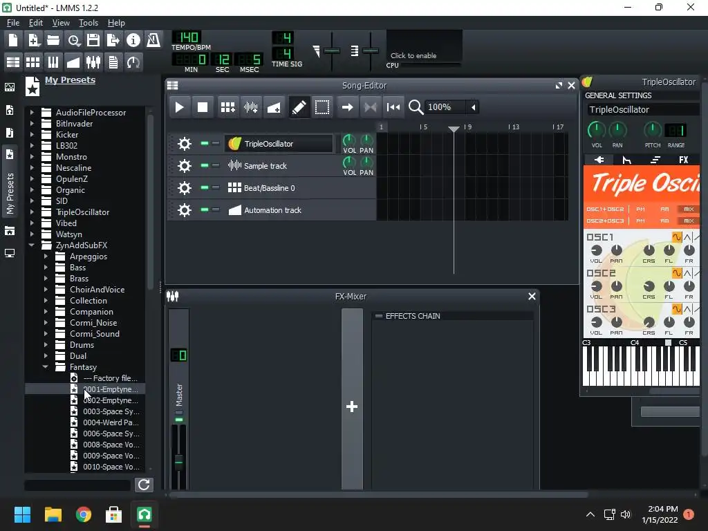Show project notes toolbar icon

tap(113, 62)
